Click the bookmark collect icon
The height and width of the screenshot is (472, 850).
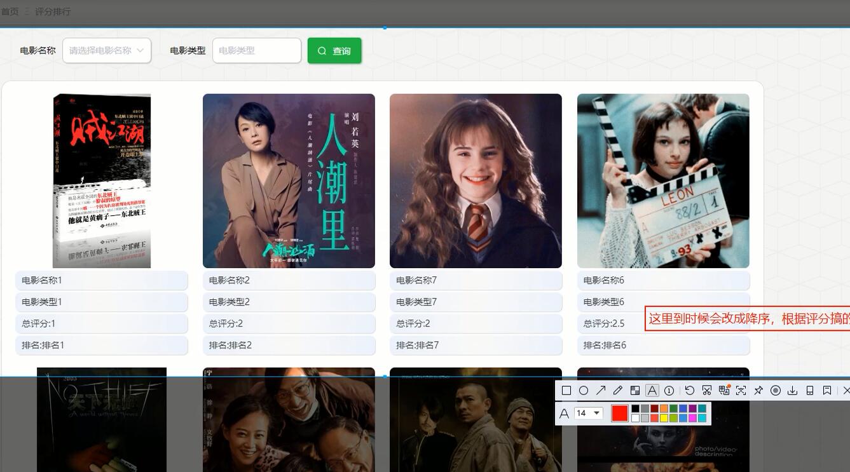coord(827,391)
